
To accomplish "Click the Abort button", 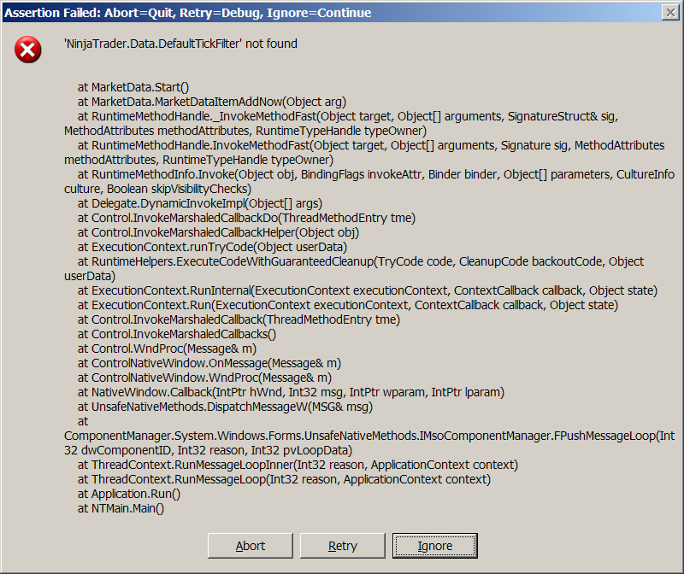I will pos(250,545).
